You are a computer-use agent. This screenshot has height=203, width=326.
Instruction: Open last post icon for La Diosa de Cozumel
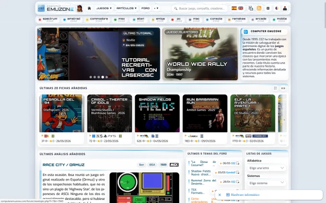(238, 163)
